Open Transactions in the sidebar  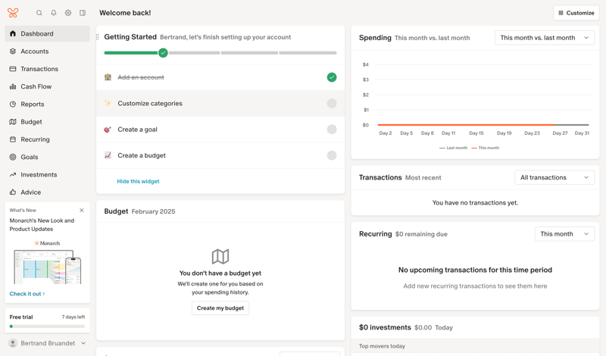pos(47,69)
